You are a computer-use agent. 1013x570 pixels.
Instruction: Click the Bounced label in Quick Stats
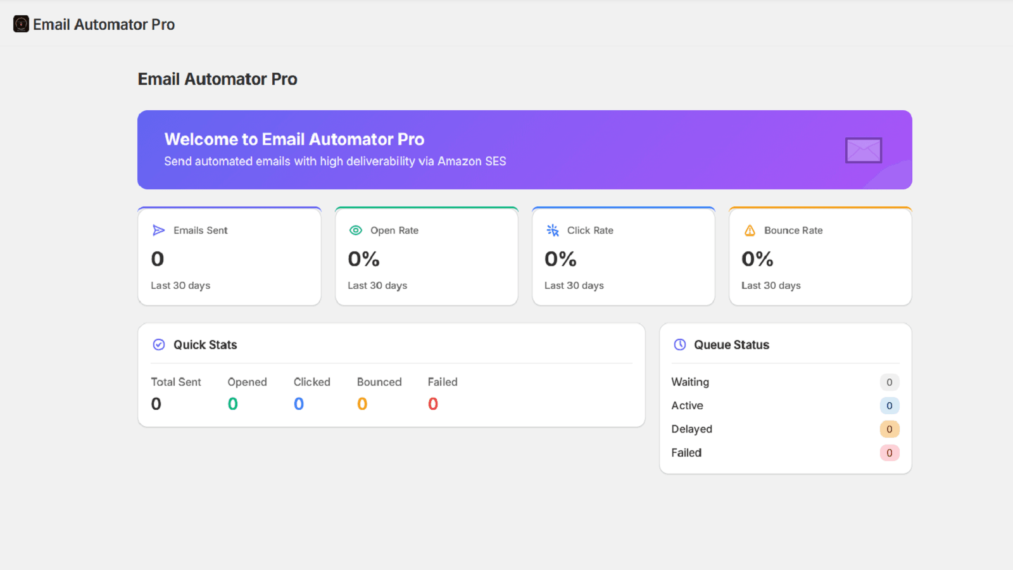click(x=379, y=382)
